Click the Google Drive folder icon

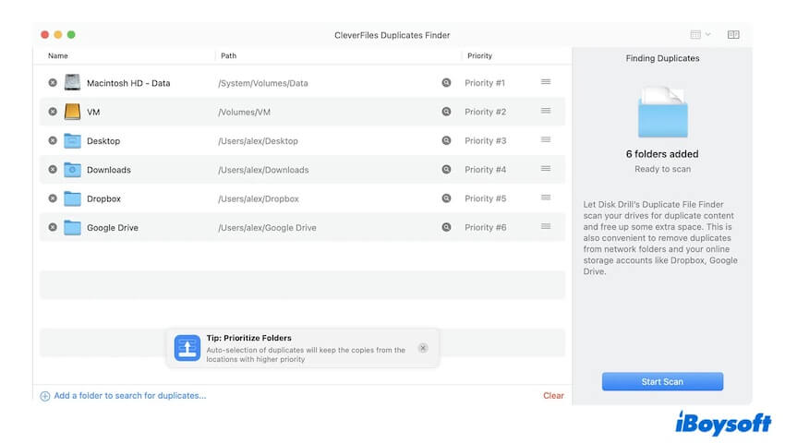(x=72, y=227)
